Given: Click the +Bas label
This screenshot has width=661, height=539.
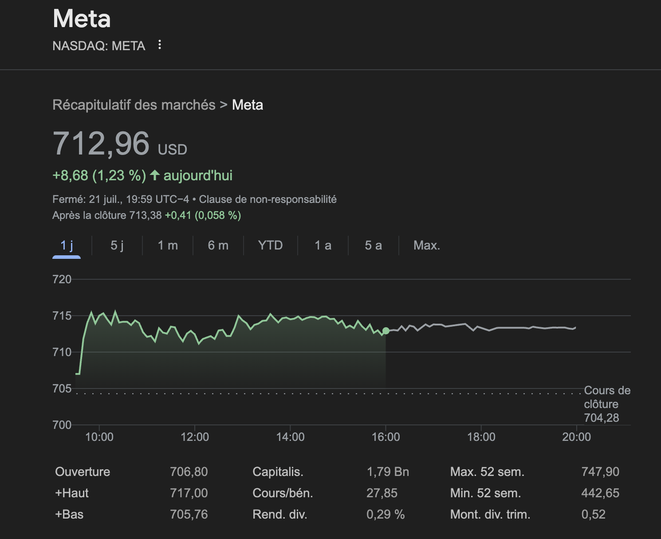Looking at the screenshot, I should coord(69,514).
